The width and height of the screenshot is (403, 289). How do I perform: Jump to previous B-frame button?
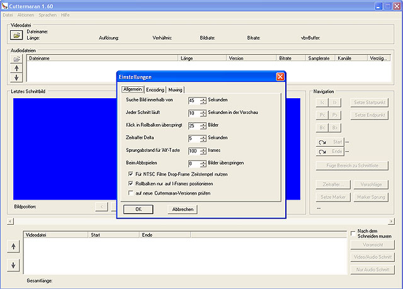tap(322, 128)
